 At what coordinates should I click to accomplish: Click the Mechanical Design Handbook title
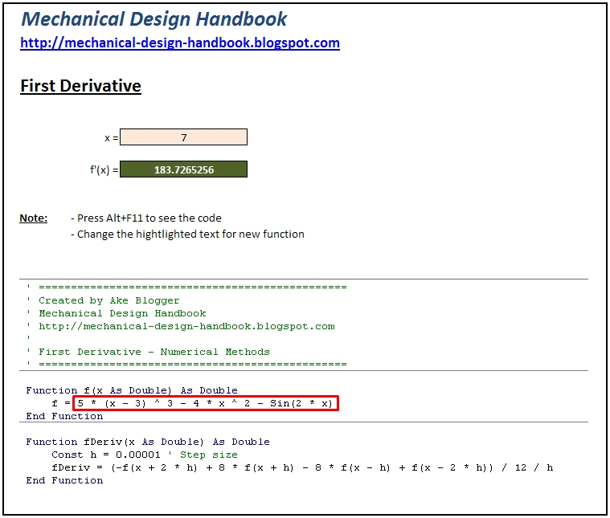click(154, 19)
